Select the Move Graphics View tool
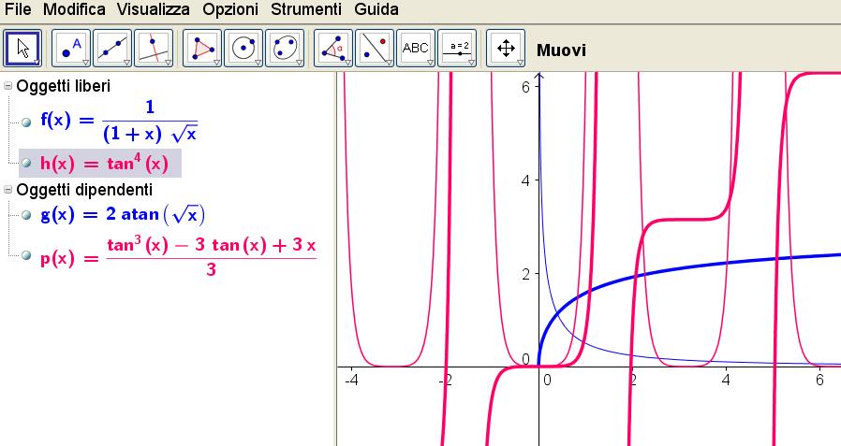Screen dimensions: 841x446 506,49
